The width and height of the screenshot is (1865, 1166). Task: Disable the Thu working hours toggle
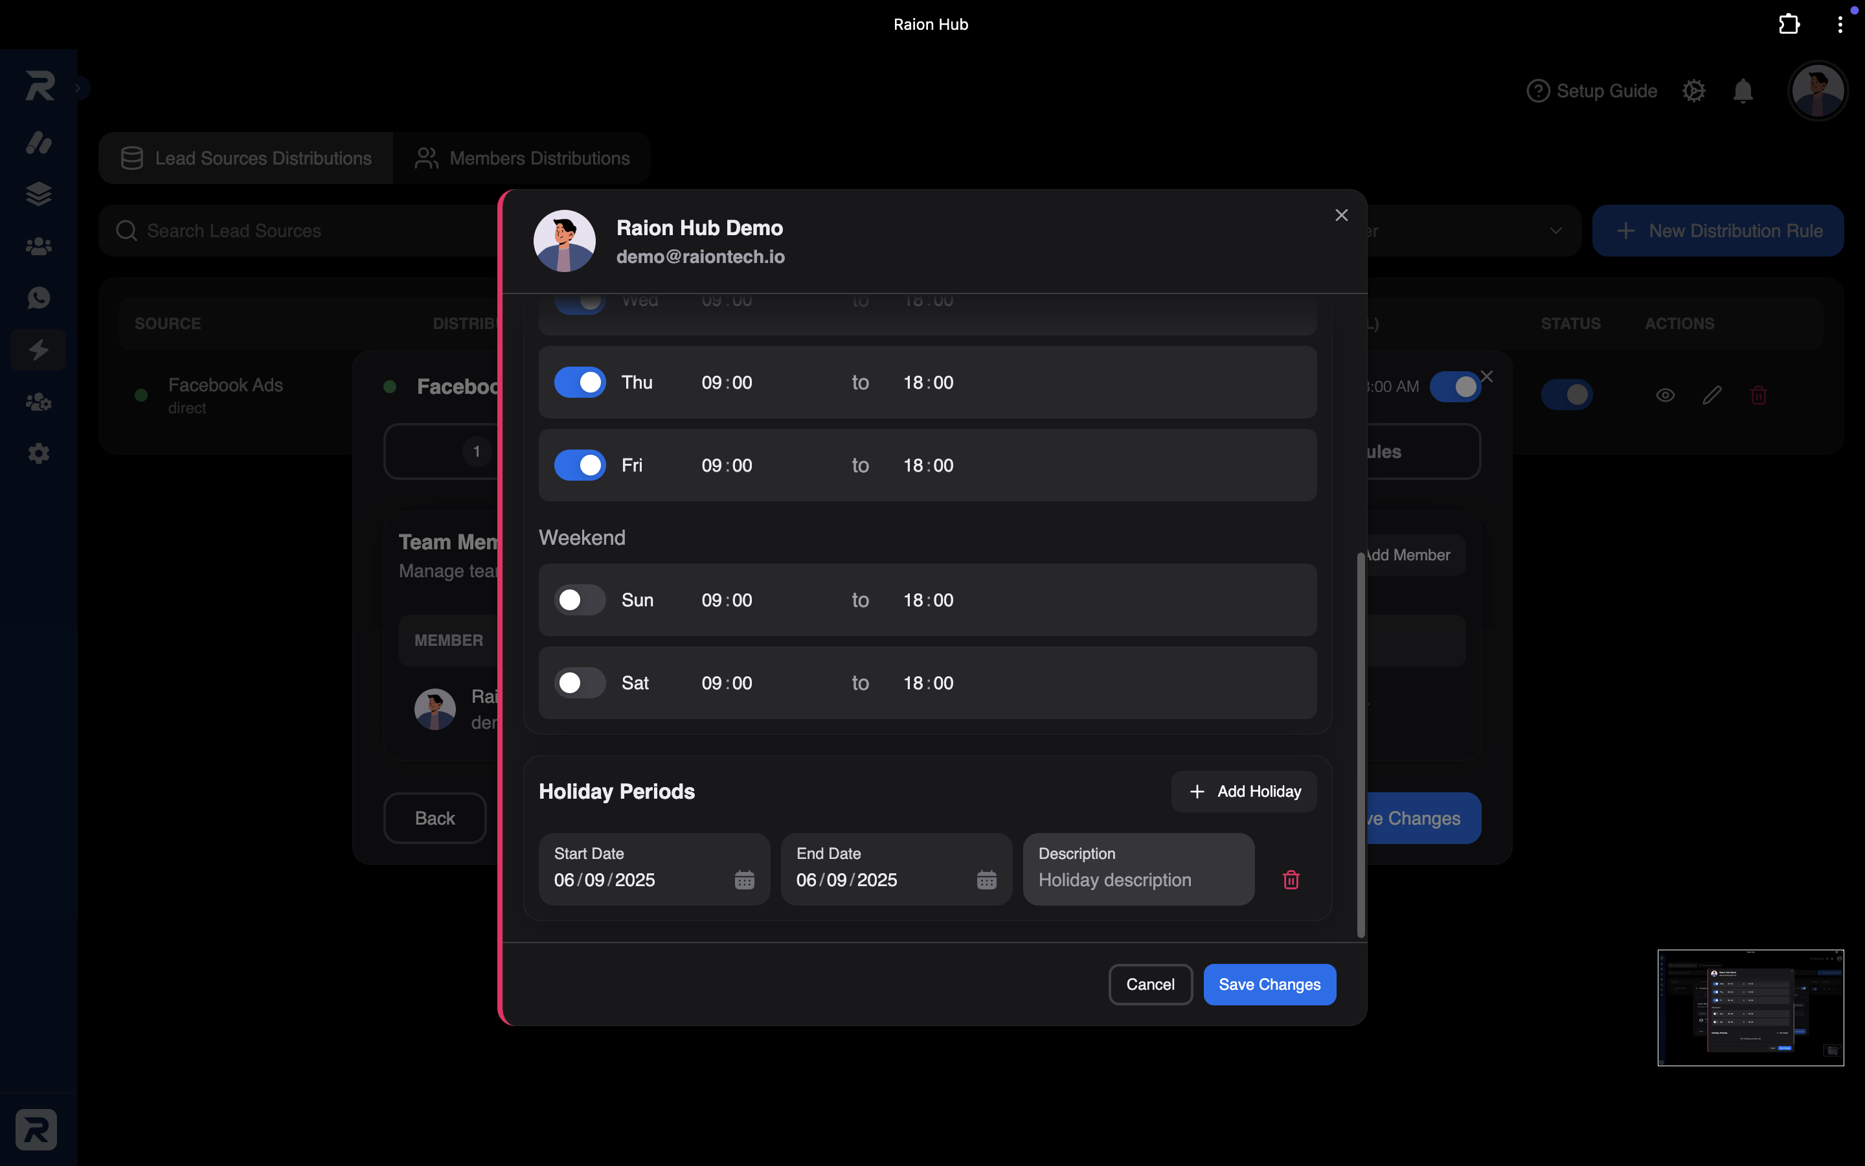[x=580, y=382]
